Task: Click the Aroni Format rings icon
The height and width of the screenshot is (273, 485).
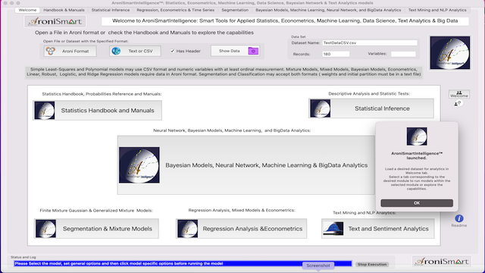Action: click(x=51, y=51)
